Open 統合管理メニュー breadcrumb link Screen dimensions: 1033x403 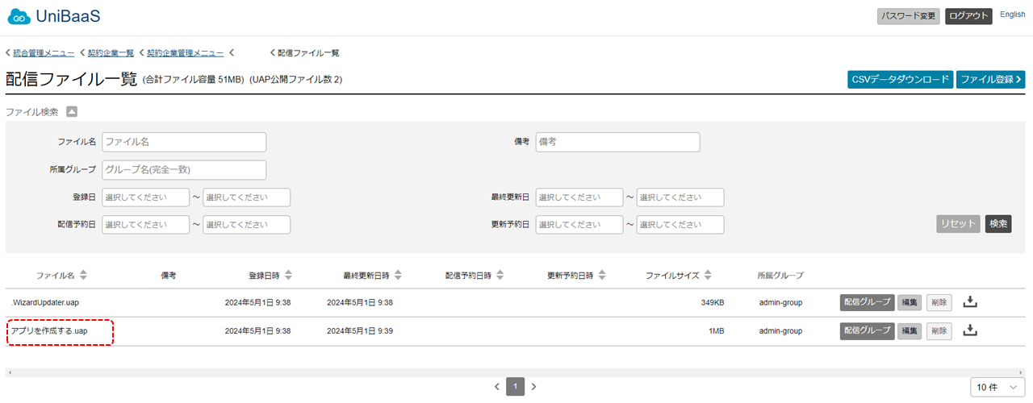pyautogui.click(x=44, y=53)
